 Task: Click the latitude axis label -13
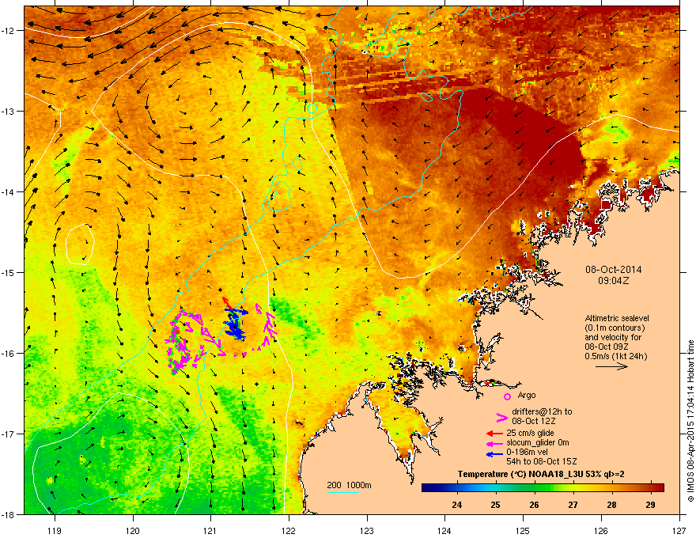[9, 111]
